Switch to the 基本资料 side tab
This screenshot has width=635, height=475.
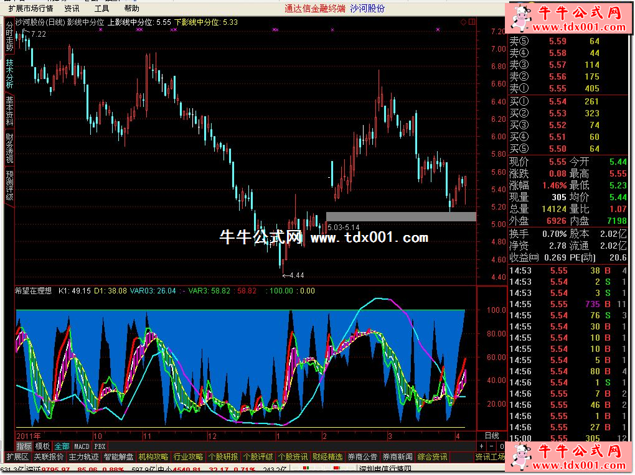coord(9,110)
